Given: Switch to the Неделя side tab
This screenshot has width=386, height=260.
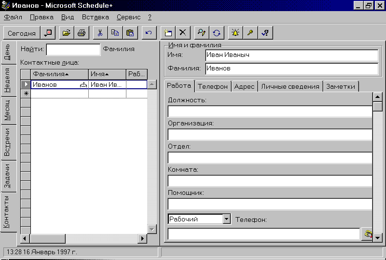Looking at the screenshot, I should click(8, 81).
